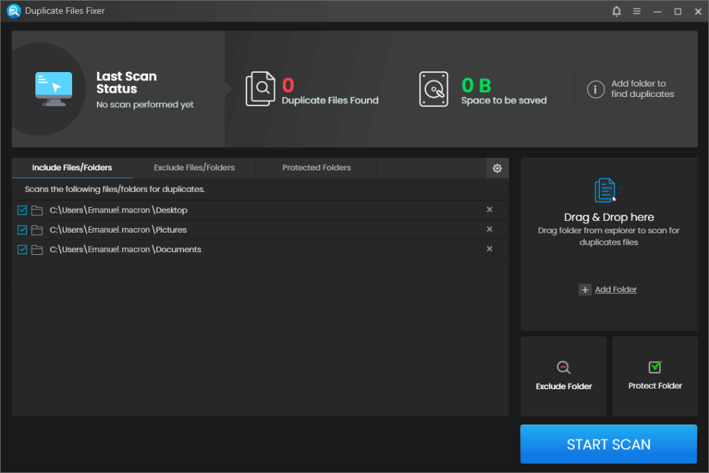Viewport: 709px width, 473px height.
Task: Remove the Desktop folder from list
Action: coord(490,209)
